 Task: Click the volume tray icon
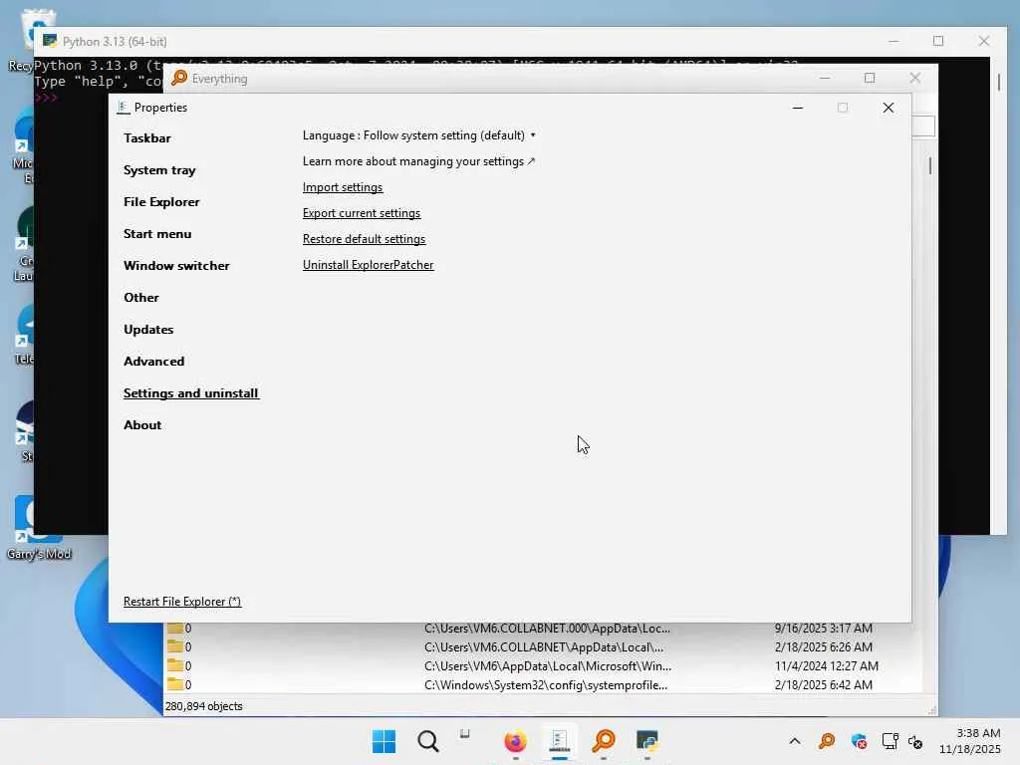pos(915,741)
